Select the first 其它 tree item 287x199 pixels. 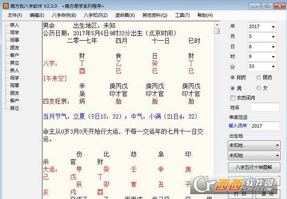[15, 63]
